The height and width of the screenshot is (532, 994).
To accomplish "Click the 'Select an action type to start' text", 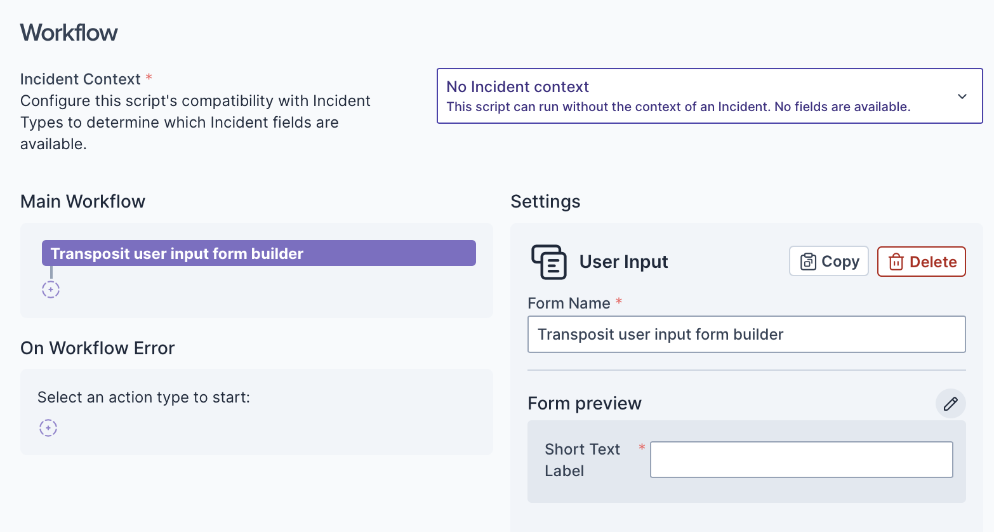I will pyautogui.click(x=143, y=397).
